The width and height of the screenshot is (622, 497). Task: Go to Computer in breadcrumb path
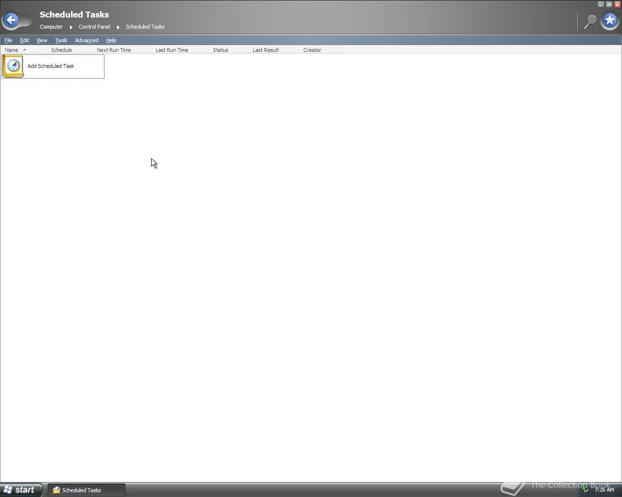coord(51,27)
